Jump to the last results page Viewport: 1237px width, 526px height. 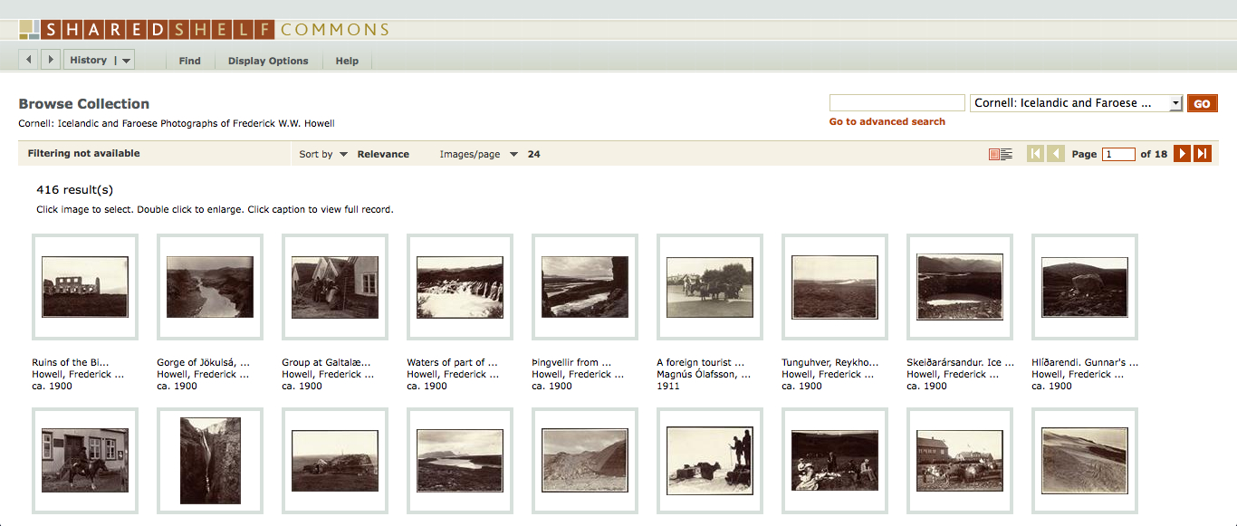pyautogui.click(x=1203, y=154)
